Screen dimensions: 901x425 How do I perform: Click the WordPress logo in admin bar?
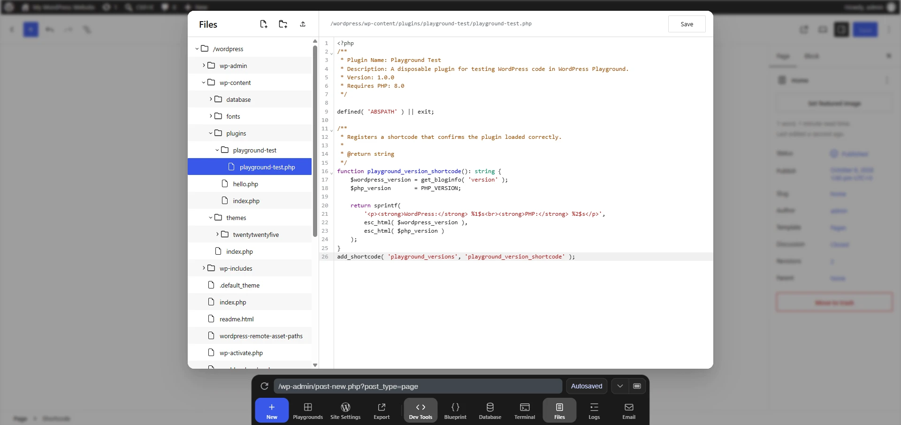(9, 7)
